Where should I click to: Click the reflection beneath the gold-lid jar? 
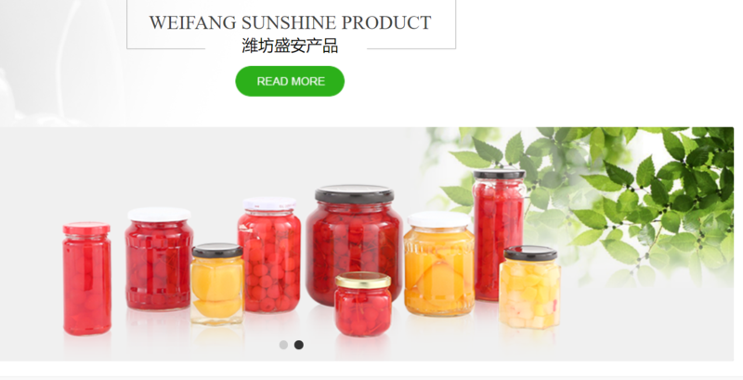click(363, 348)
